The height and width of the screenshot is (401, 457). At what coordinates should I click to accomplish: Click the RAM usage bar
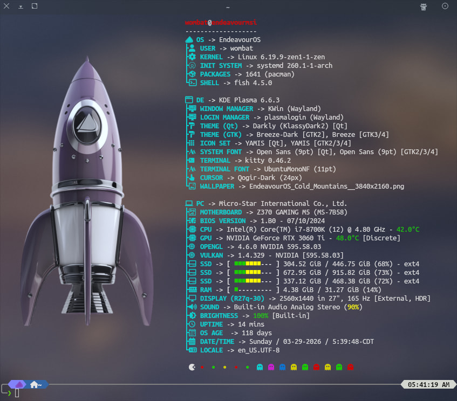252,289
